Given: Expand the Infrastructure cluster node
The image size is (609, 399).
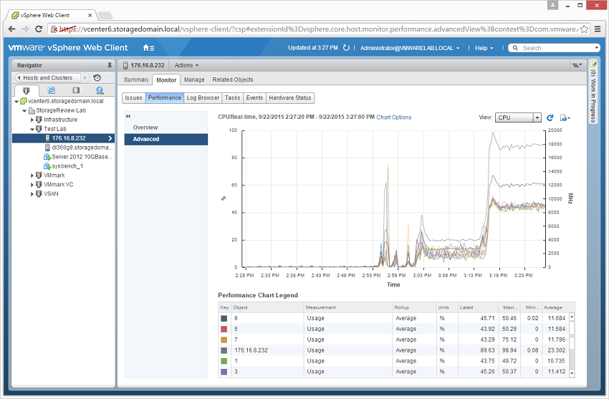Looking at the screenshot, I should click(x=32, y=120).
